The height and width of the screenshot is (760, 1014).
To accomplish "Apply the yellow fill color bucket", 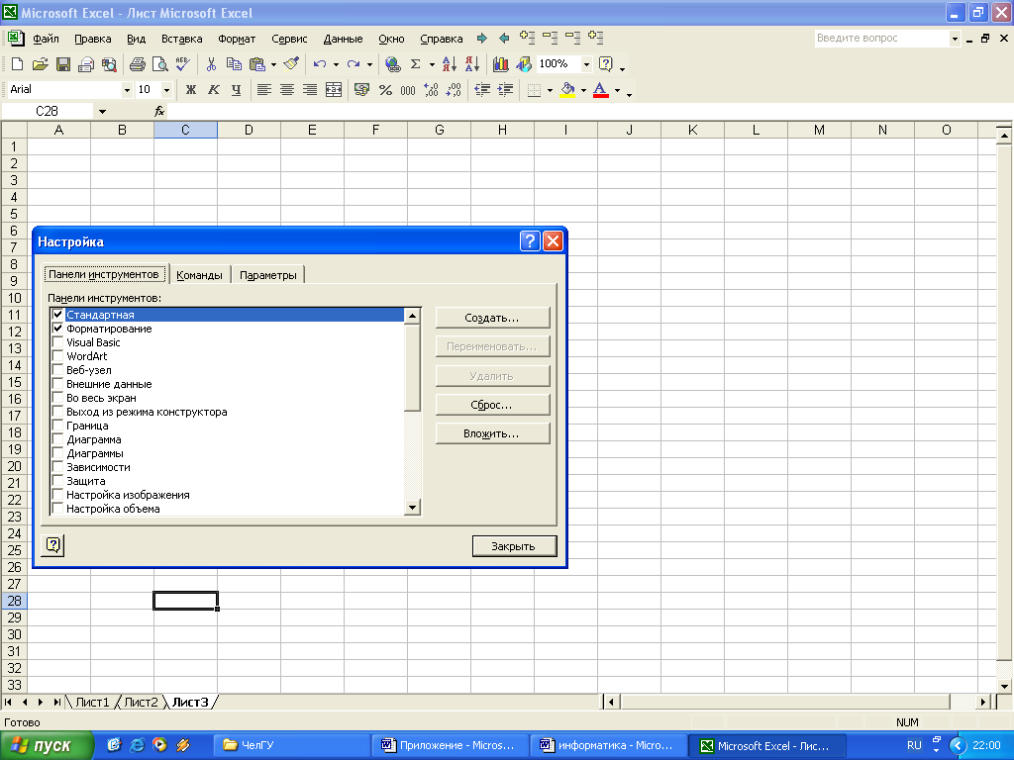I will coord(567,90).
